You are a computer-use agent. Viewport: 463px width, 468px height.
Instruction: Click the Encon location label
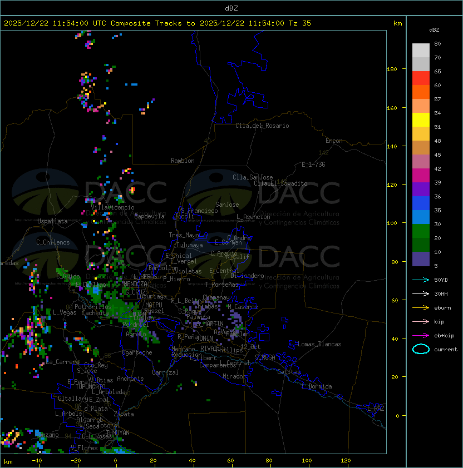(x=334, y=141)
